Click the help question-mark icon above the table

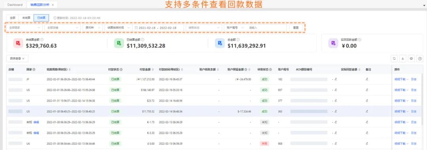click(420, 58)
